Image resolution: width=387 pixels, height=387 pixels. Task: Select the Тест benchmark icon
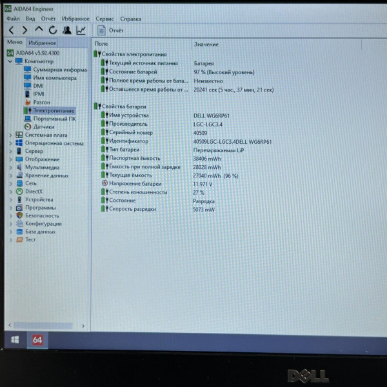tap(19, 240)
